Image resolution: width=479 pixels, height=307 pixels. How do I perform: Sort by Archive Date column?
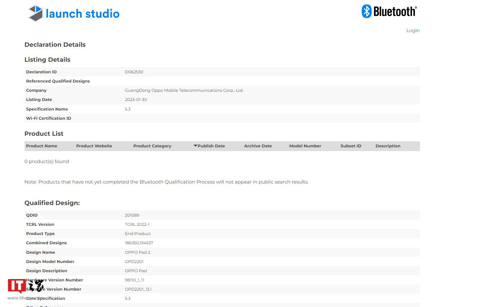point(258,146)
